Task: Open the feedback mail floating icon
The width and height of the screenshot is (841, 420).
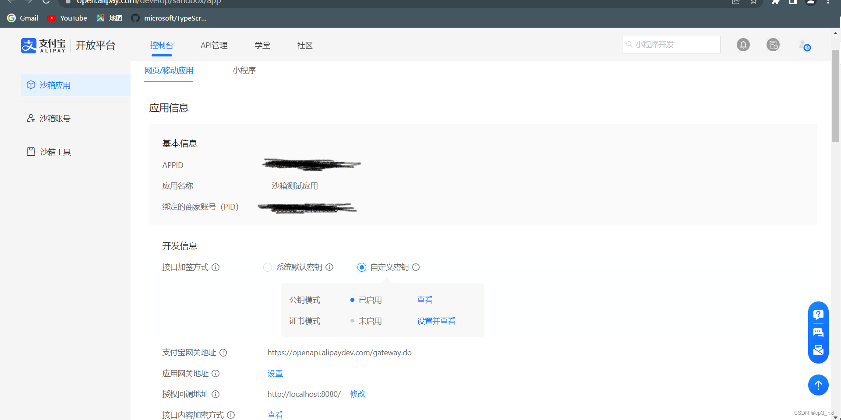Action: coord(818,350)
